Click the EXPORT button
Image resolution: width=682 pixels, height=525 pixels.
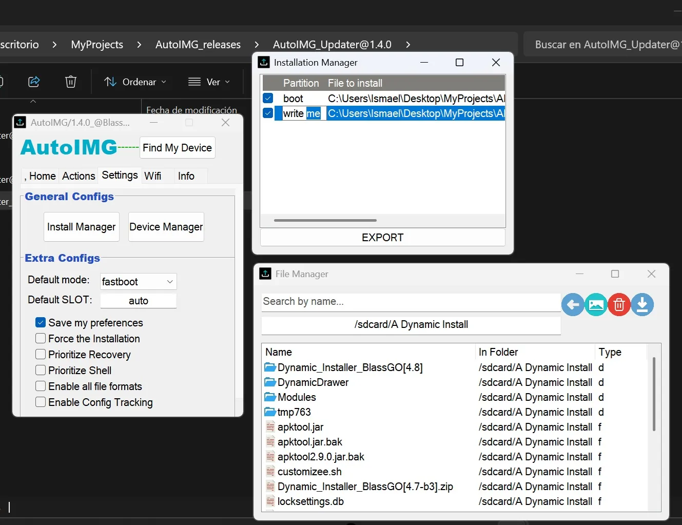click(x=382, y=238)
